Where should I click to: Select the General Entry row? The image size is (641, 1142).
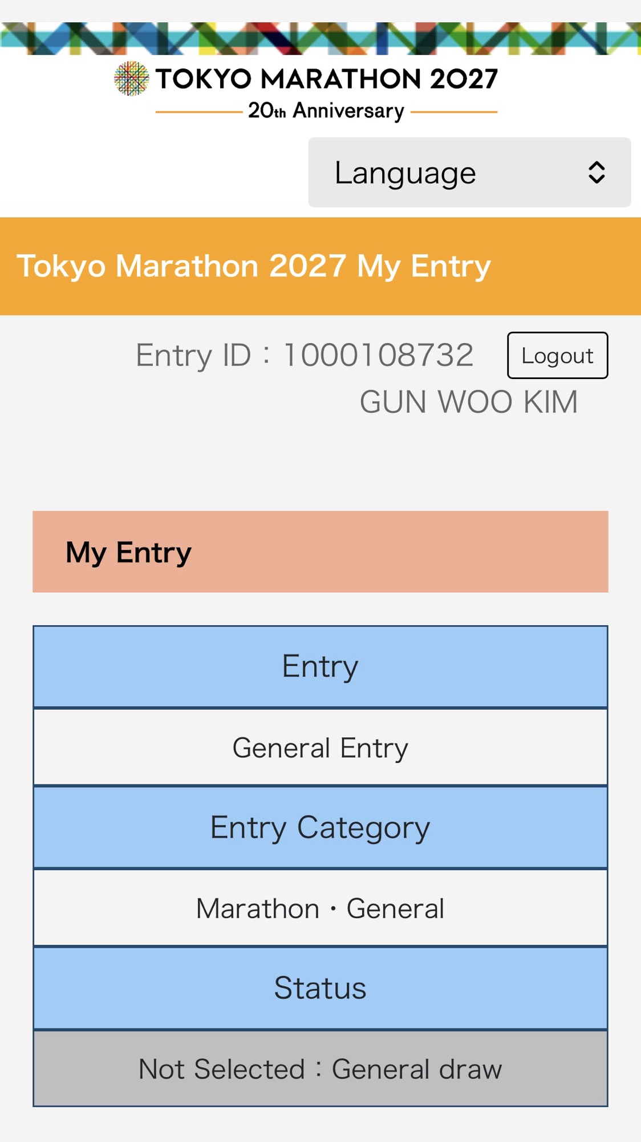(x=320, y=747)
